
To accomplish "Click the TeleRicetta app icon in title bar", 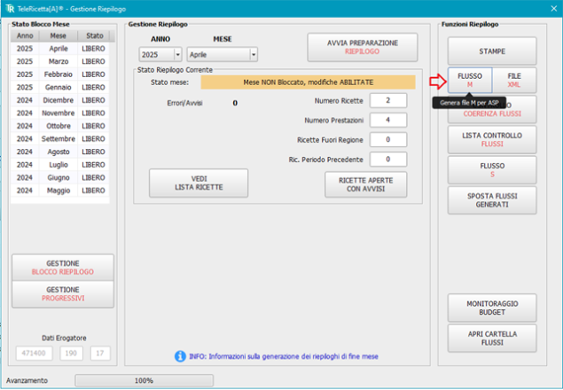I will (11, 8).
